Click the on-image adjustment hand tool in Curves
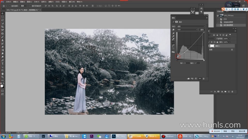 pyautogui.click(x=173, y=30)
